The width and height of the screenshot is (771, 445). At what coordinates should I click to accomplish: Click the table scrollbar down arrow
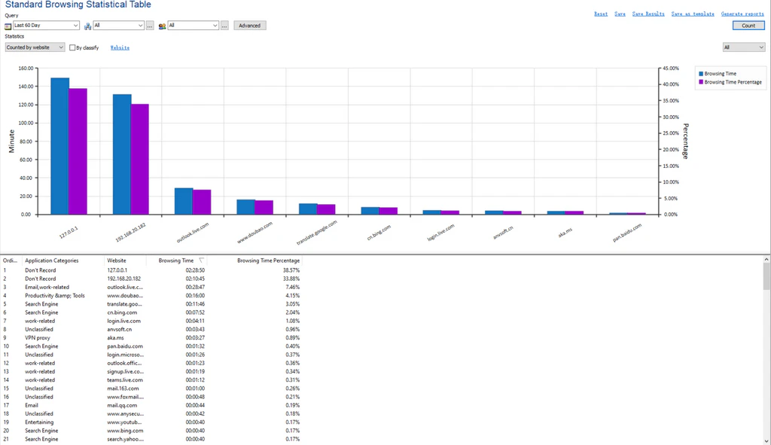(766, 441)
